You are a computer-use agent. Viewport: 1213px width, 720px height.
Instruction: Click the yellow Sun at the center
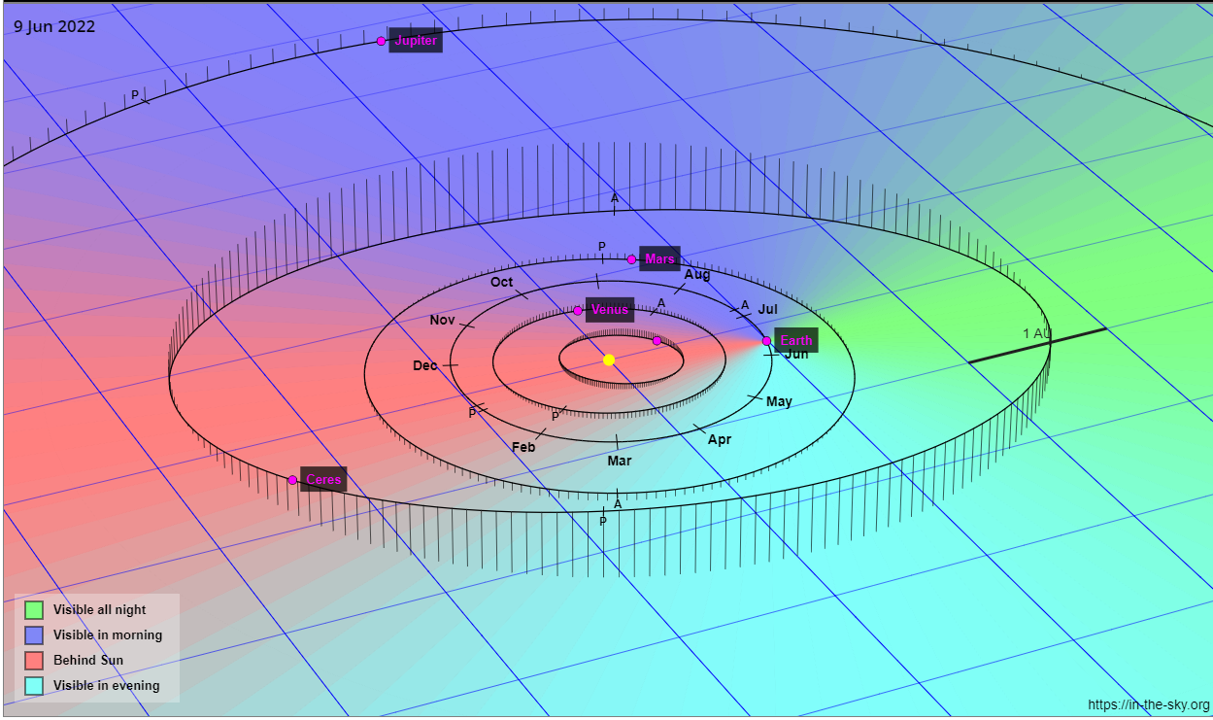click(x=609, y=360)
